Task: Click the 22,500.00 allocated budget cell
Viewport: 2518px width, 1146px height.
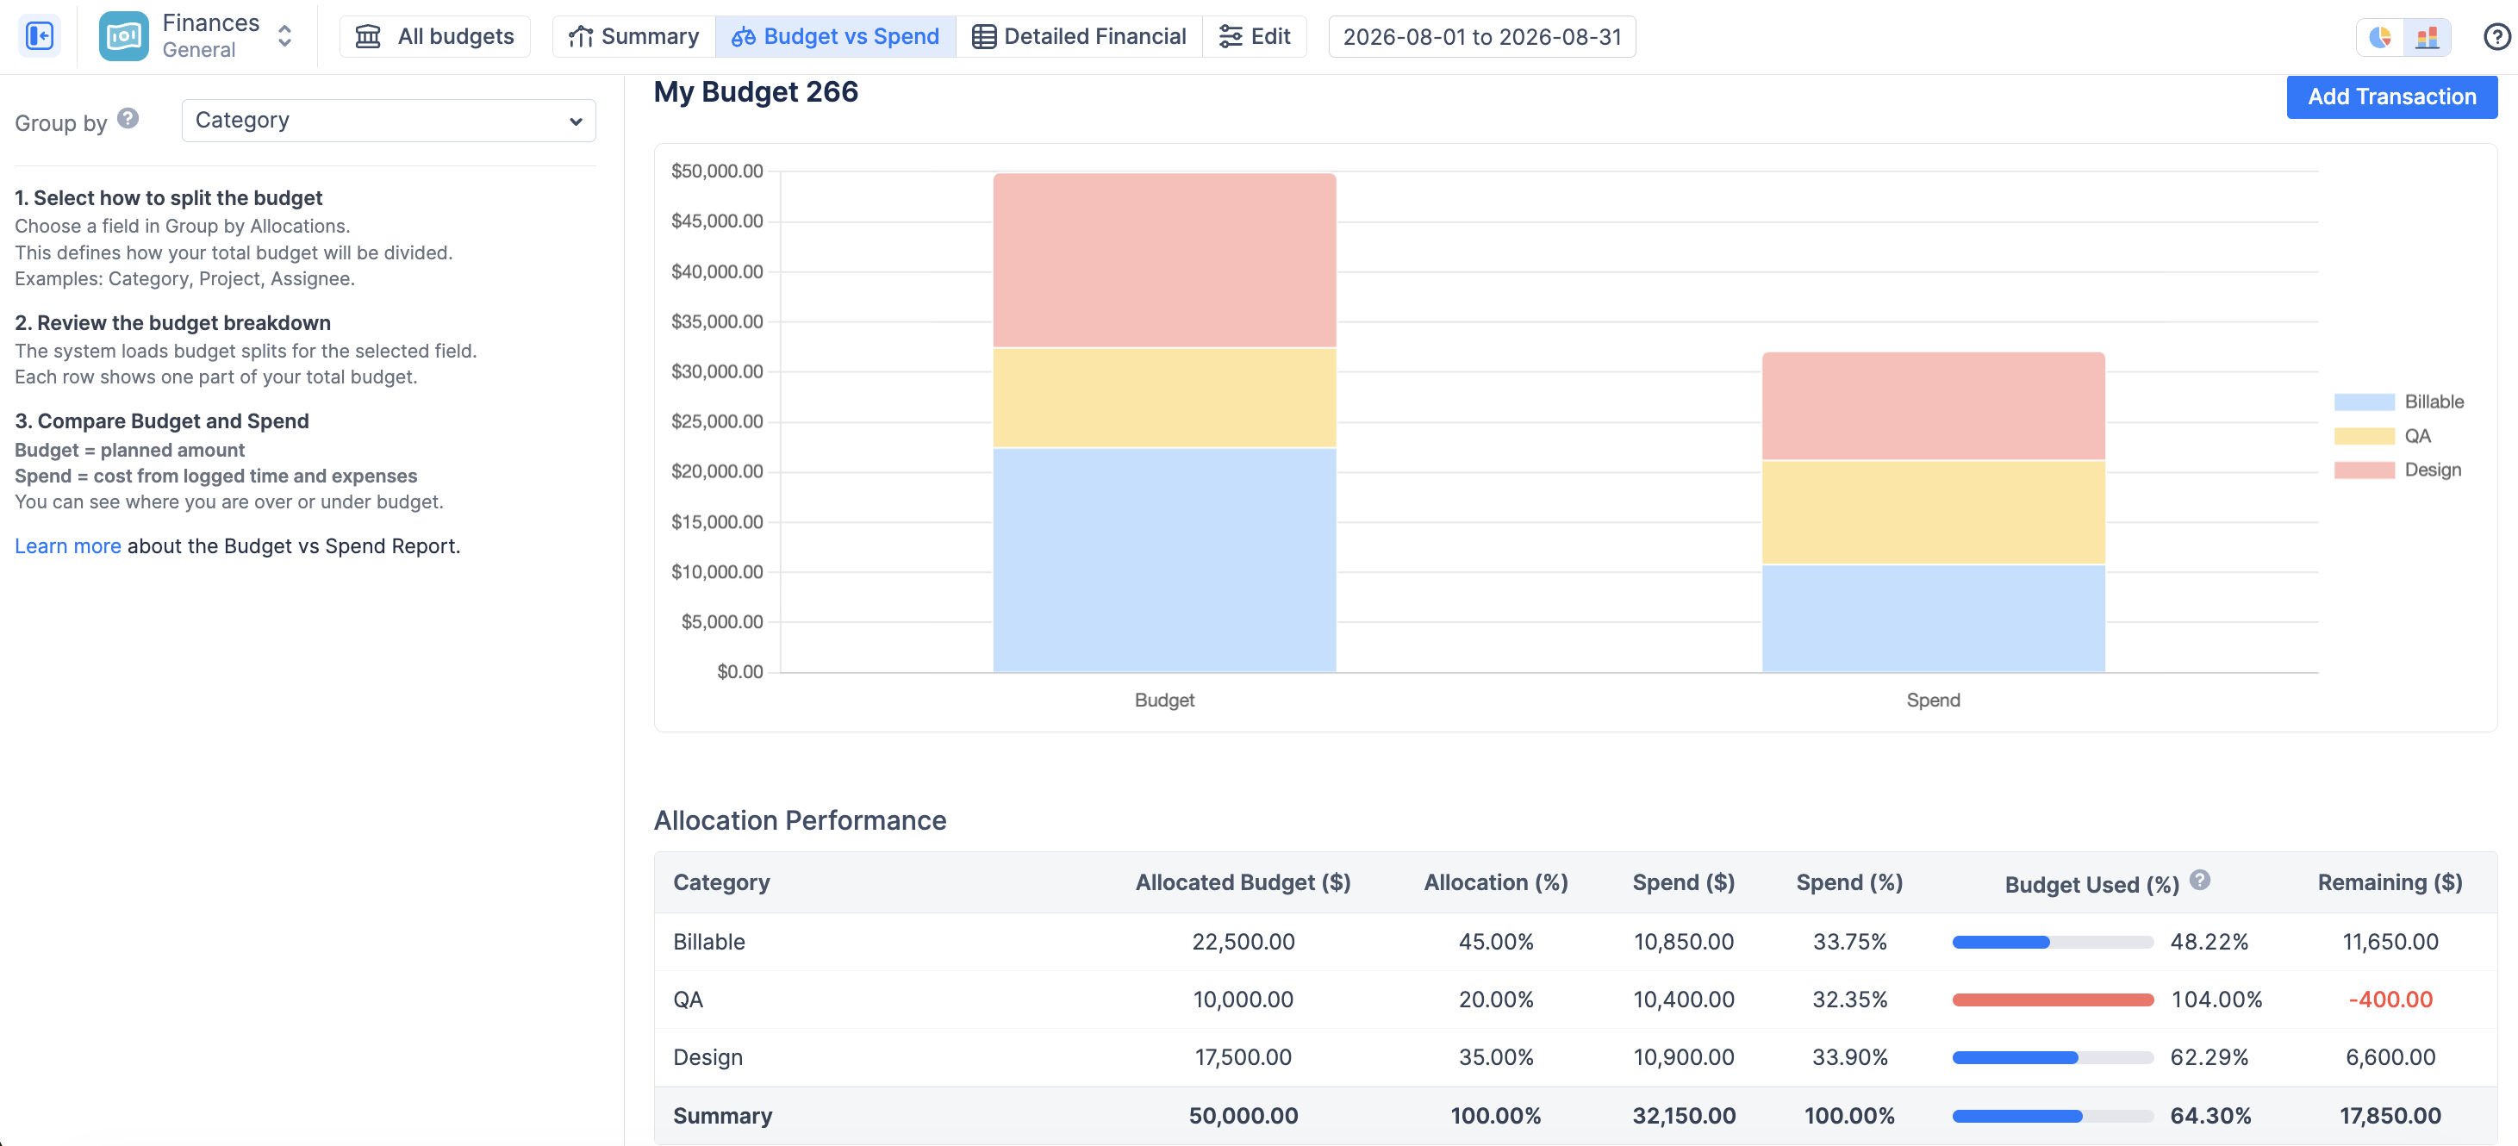Action: [1243, 942]
